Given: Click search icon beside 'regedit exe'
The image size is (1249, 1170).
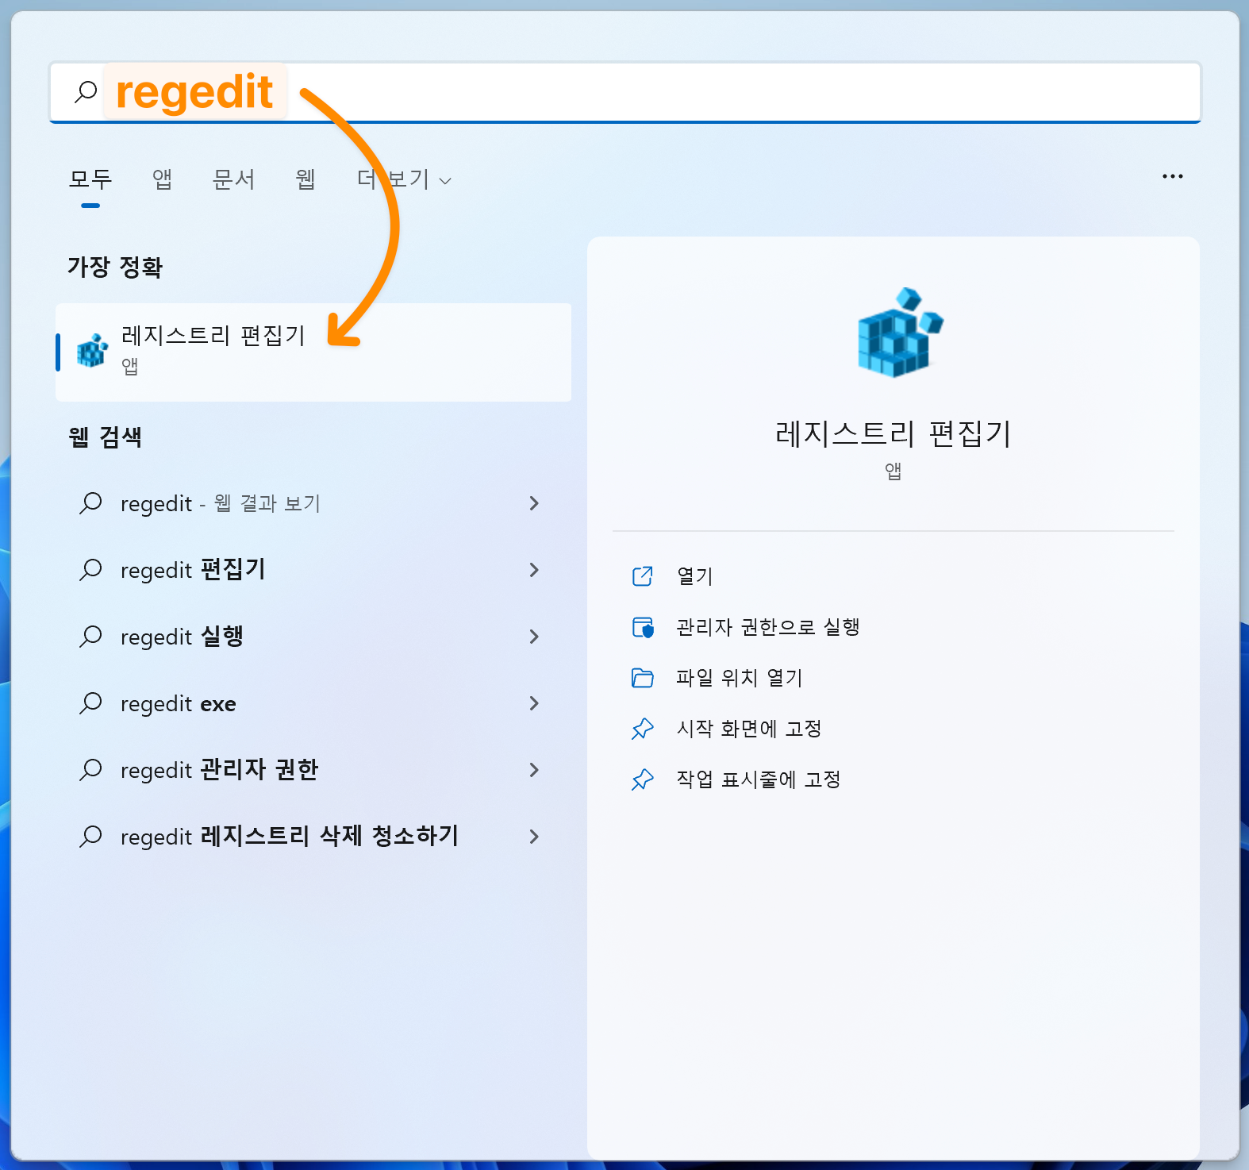Looking at the screenshot, I should [x=90, y=703].
